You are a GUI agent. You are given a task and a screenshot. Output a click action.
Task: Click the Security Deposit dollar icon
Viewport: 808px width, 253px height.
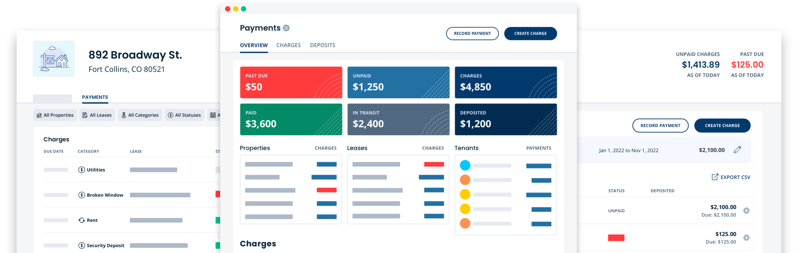point(82,245)
